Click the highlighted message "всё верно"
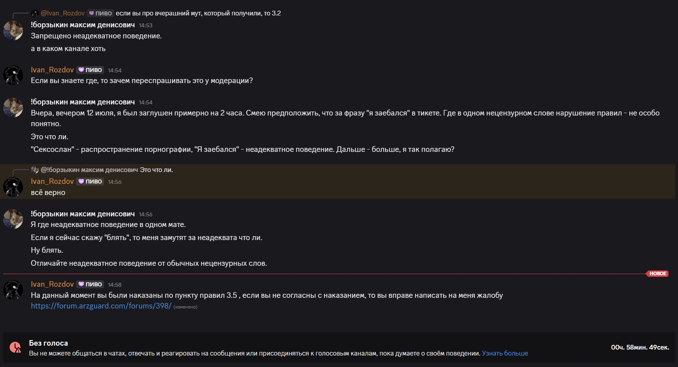The width and height of the screenshot is (678, 367). 48,193
